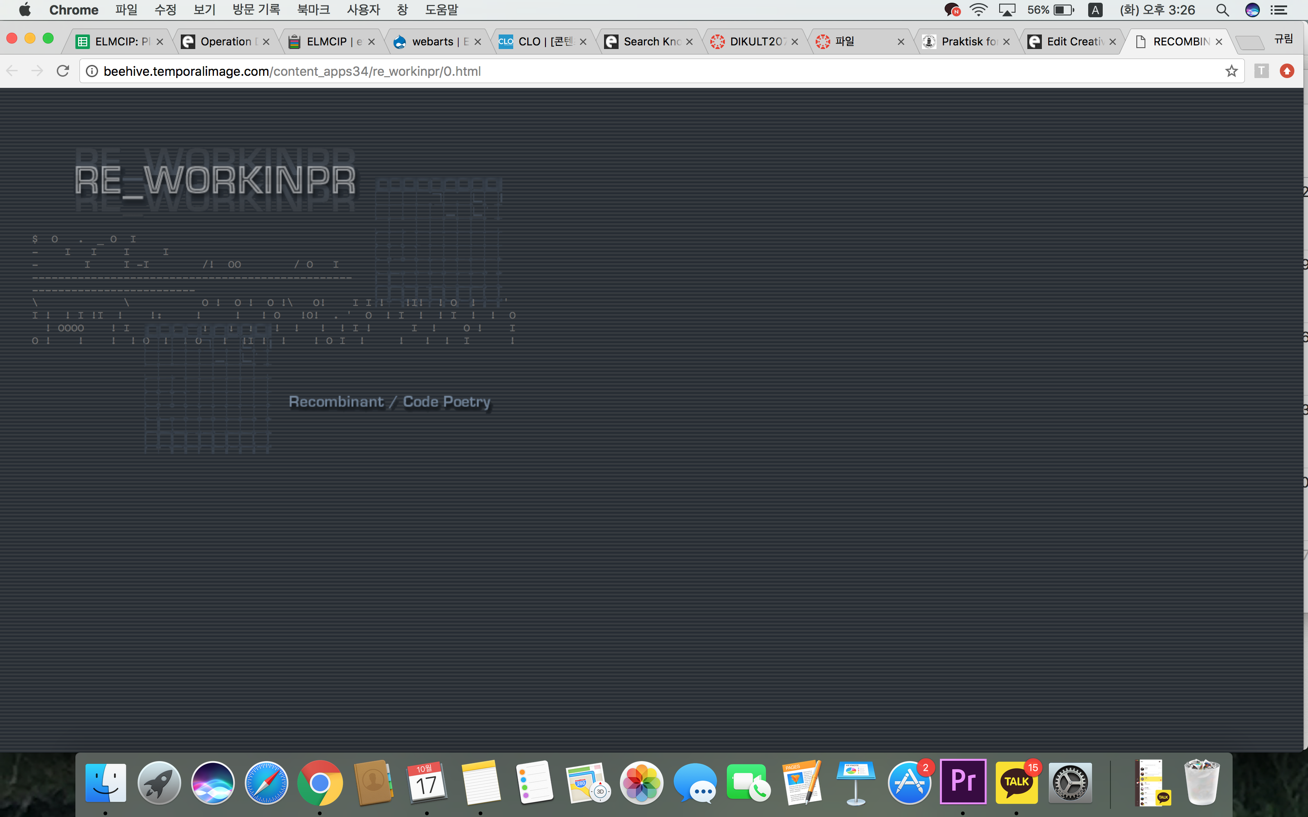View site information icon in address bar
The height and width of the screenshot is (817, 1308).
click(x=92, y=71)
